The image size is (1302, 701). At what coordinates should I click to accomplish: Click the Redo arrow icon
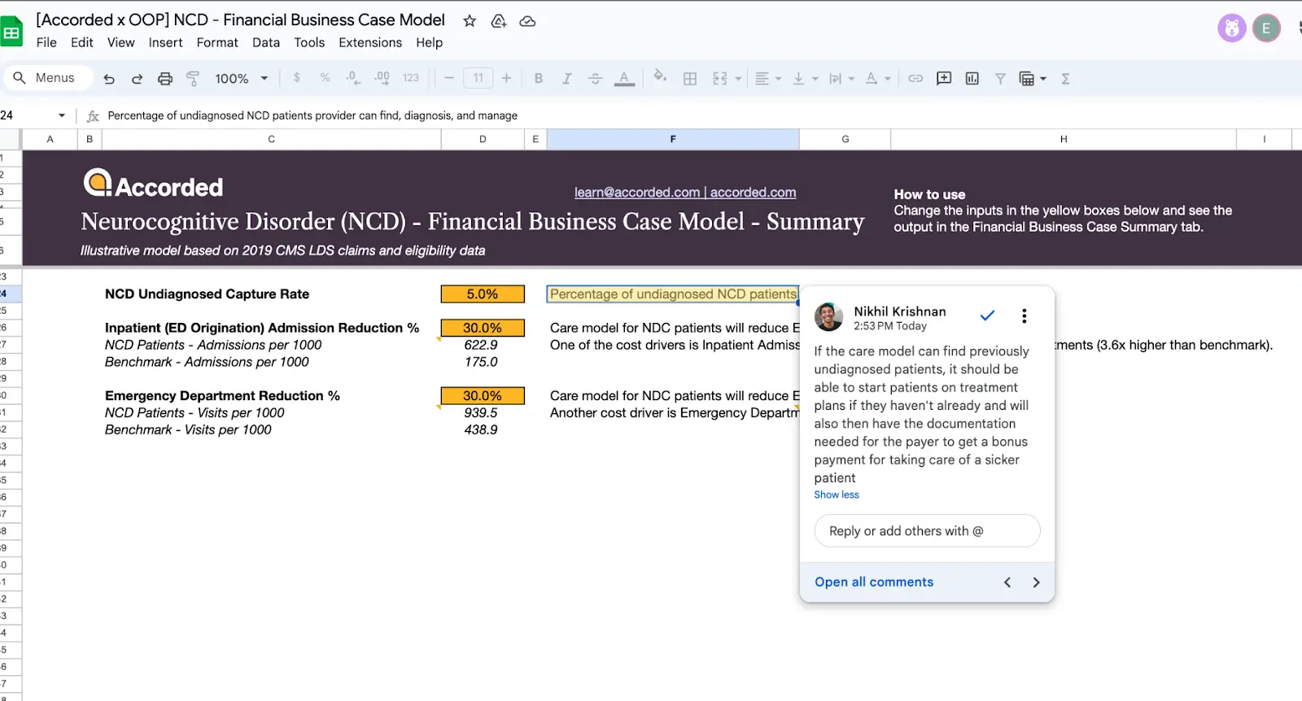137,79
